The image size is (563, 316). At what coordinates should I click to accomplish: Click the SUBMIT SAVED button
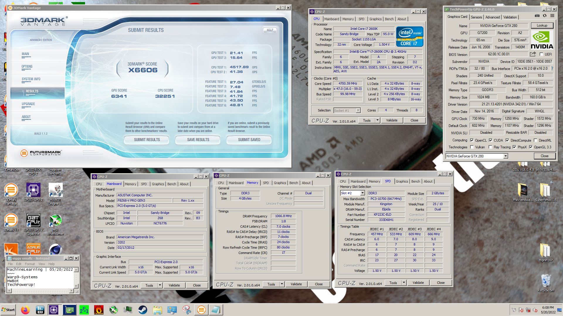click(249, 140)
